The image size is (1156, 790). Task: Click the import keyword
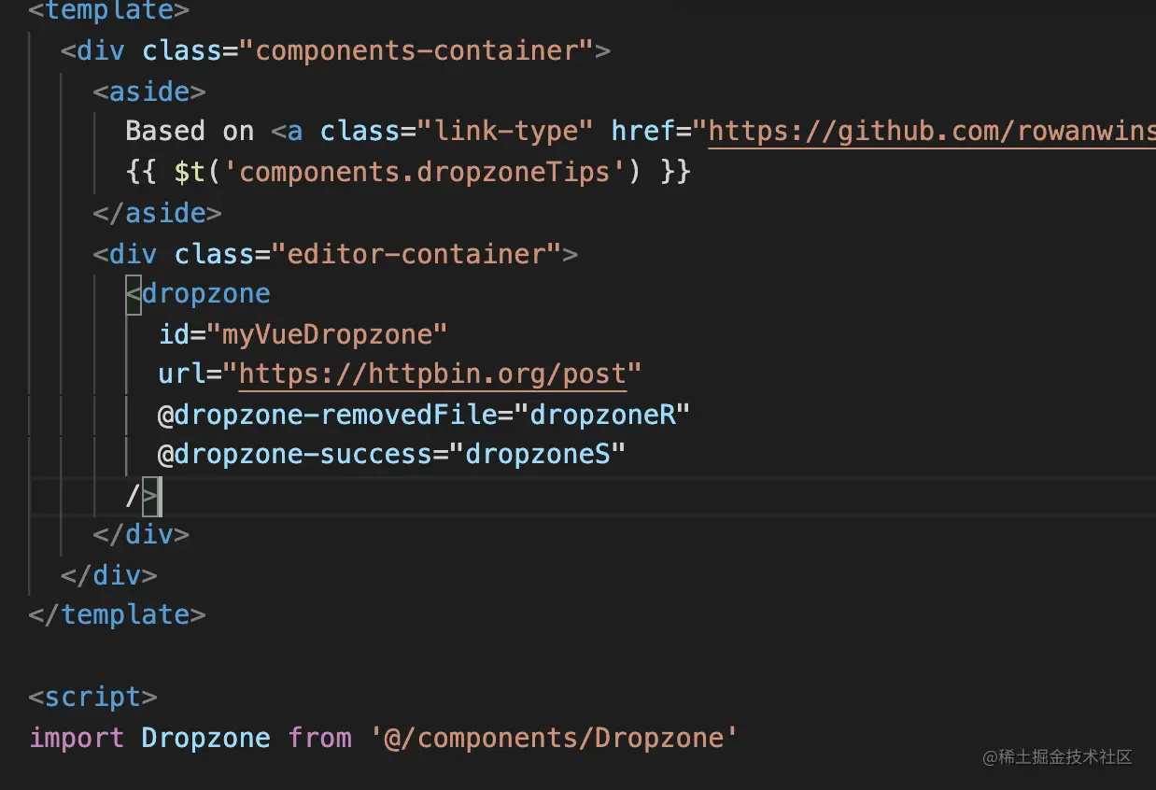[77, 738]
